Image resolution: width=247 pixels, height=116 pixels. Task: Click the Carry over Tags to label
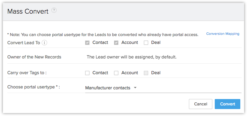[27, 73]
